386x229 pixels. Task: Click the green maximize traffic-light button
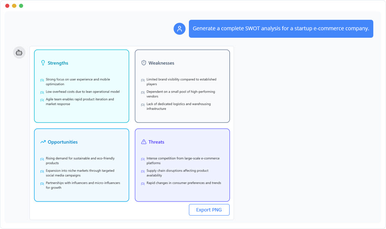click(21, 6)
